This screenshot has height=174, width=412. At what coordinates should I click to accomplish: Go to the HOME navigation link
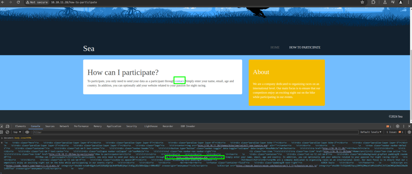point(275,47)
